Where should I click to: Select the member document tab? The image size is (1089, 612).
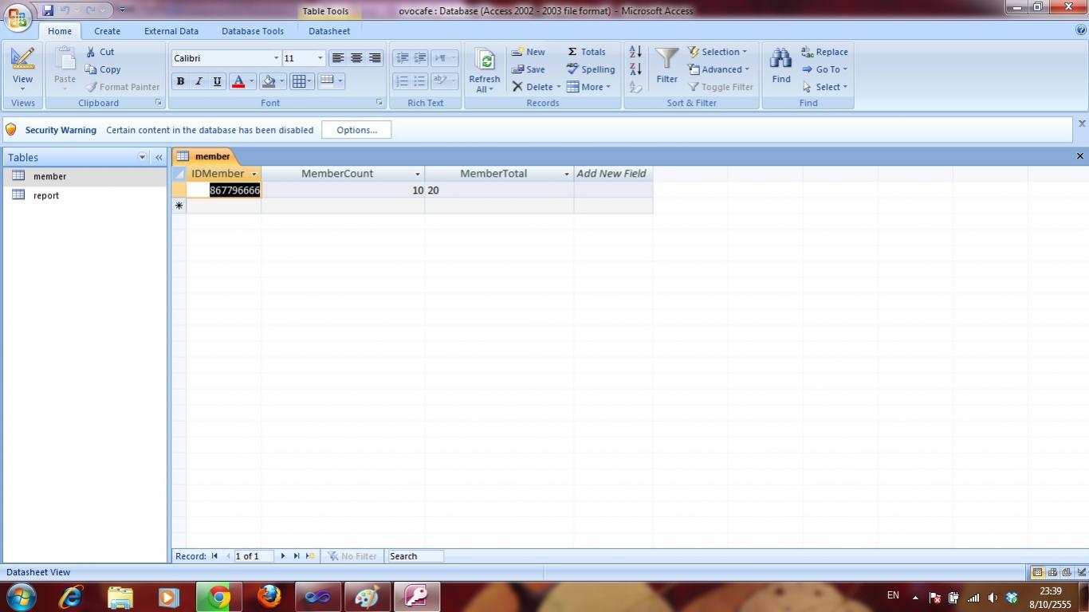coord(205,156)
